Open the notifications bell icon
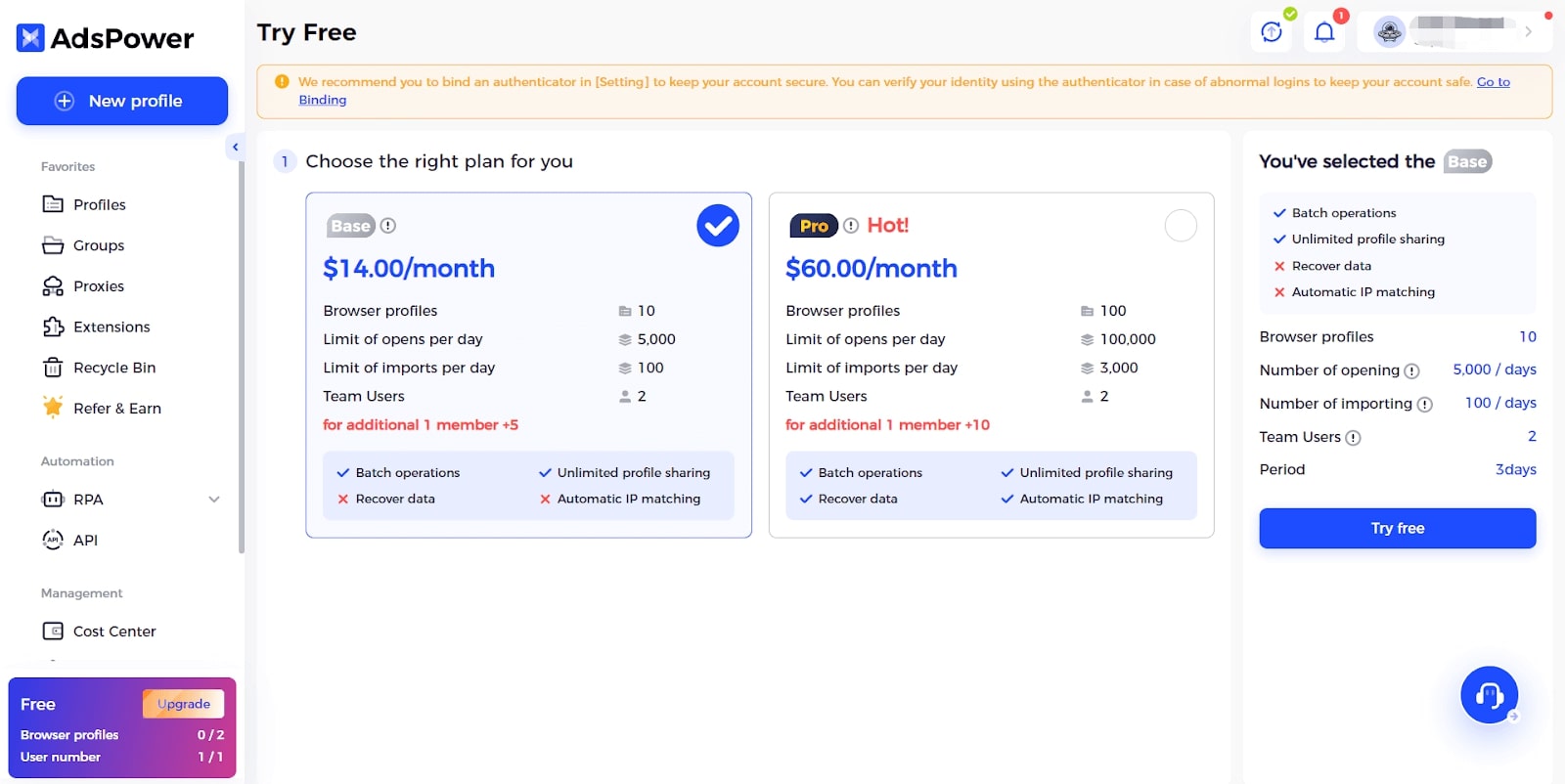The width and height of the screenshot is (1565, 784). point(1324,32)
